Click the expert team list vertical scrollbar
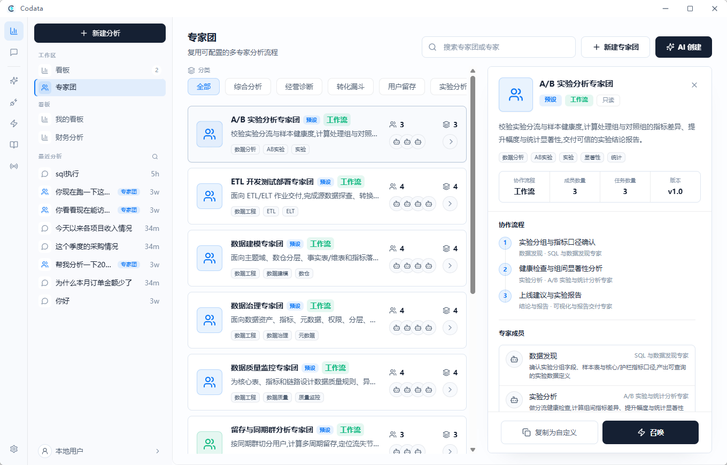Viewport: 727px width, 465px height. 473,185
